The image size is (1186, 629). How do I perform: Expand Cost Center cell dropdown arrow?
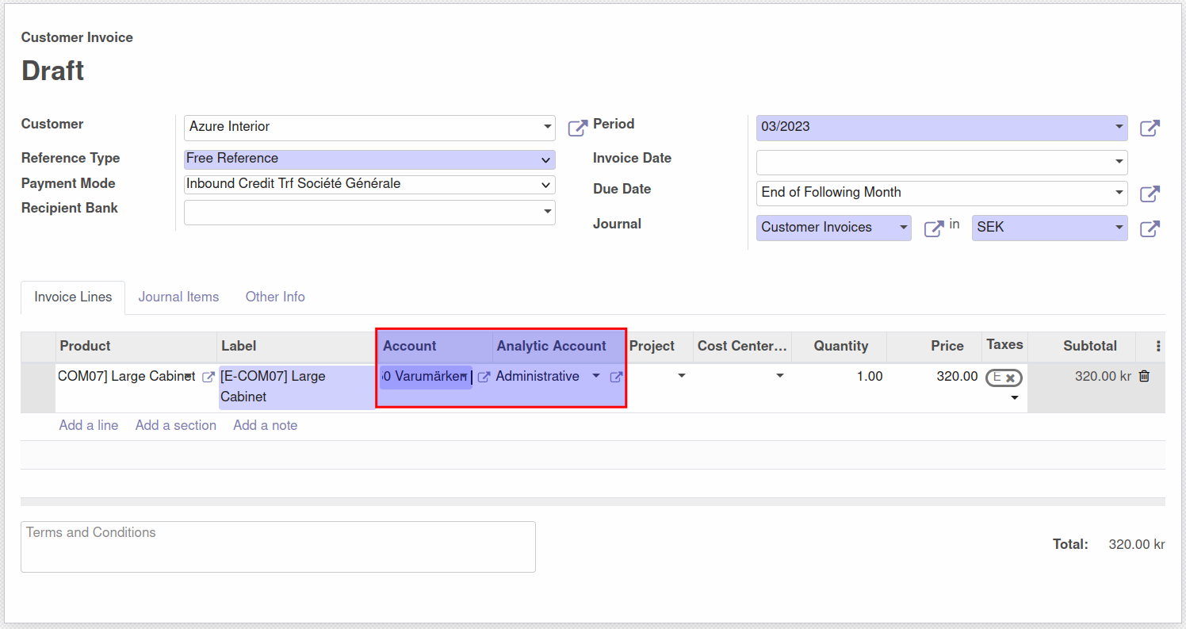780,376
